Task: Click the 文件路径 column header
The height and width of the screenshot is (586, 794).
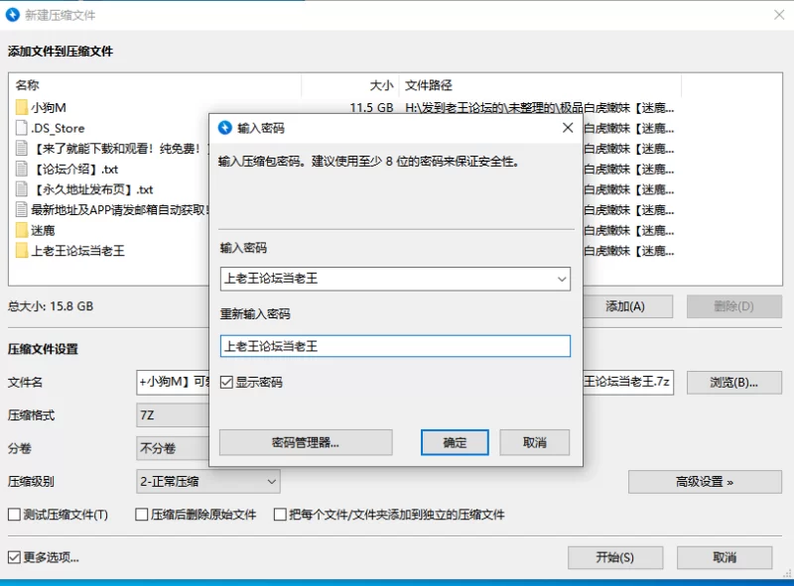Action: tap(429, 85)
